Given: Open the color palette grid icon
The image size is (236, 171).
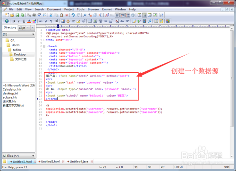Looking at the screenshot, I should (34, 21).
